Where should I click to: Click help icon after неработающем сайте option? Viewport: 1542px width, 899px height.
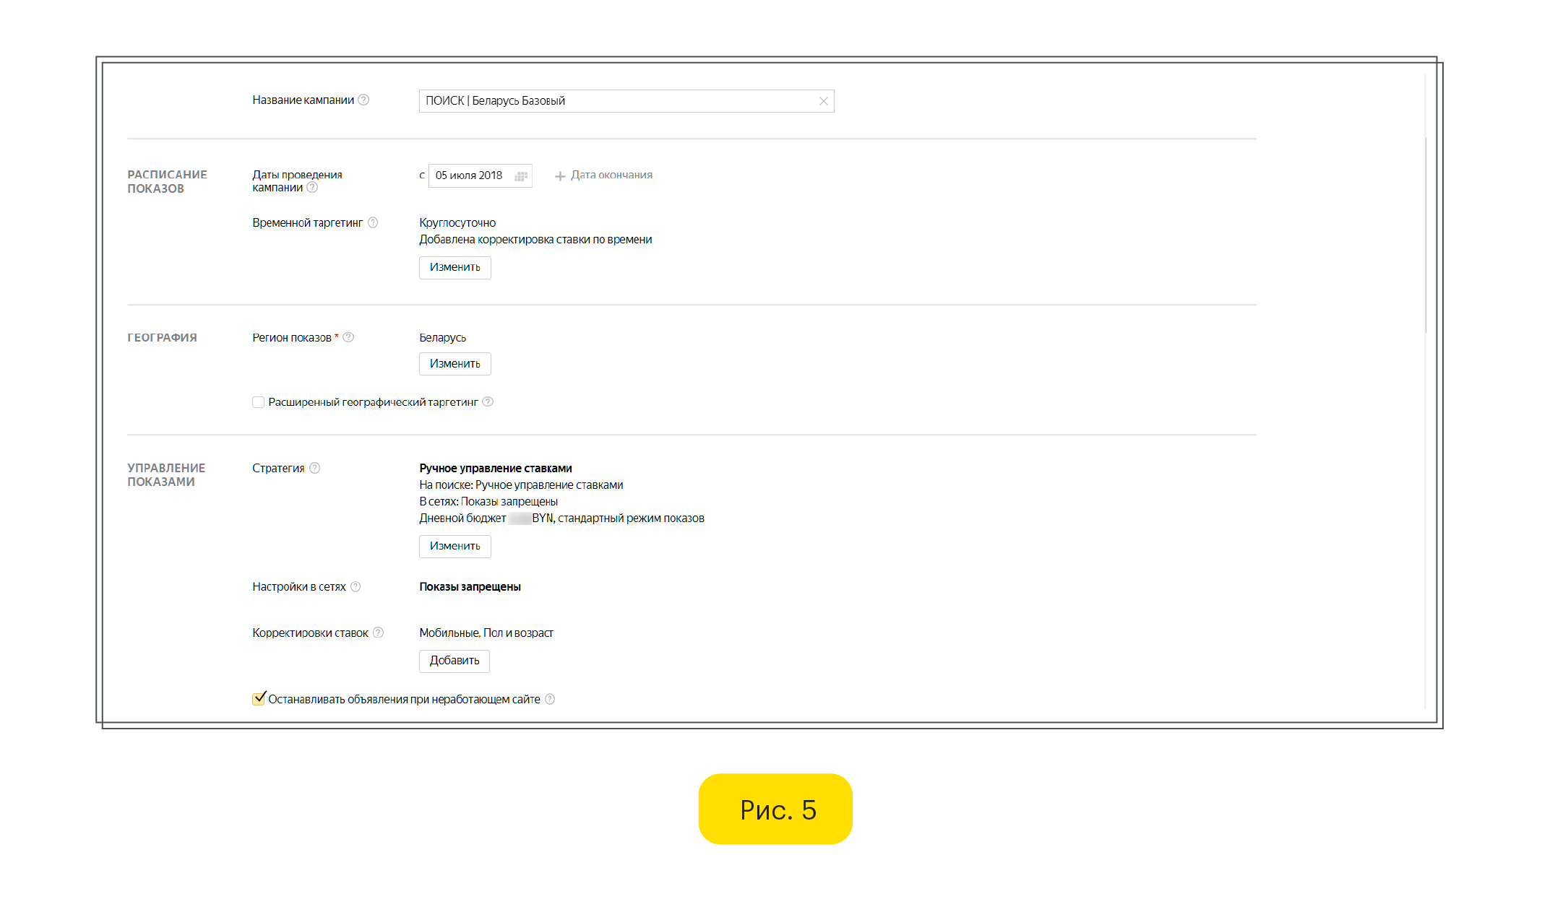(550, 699)
